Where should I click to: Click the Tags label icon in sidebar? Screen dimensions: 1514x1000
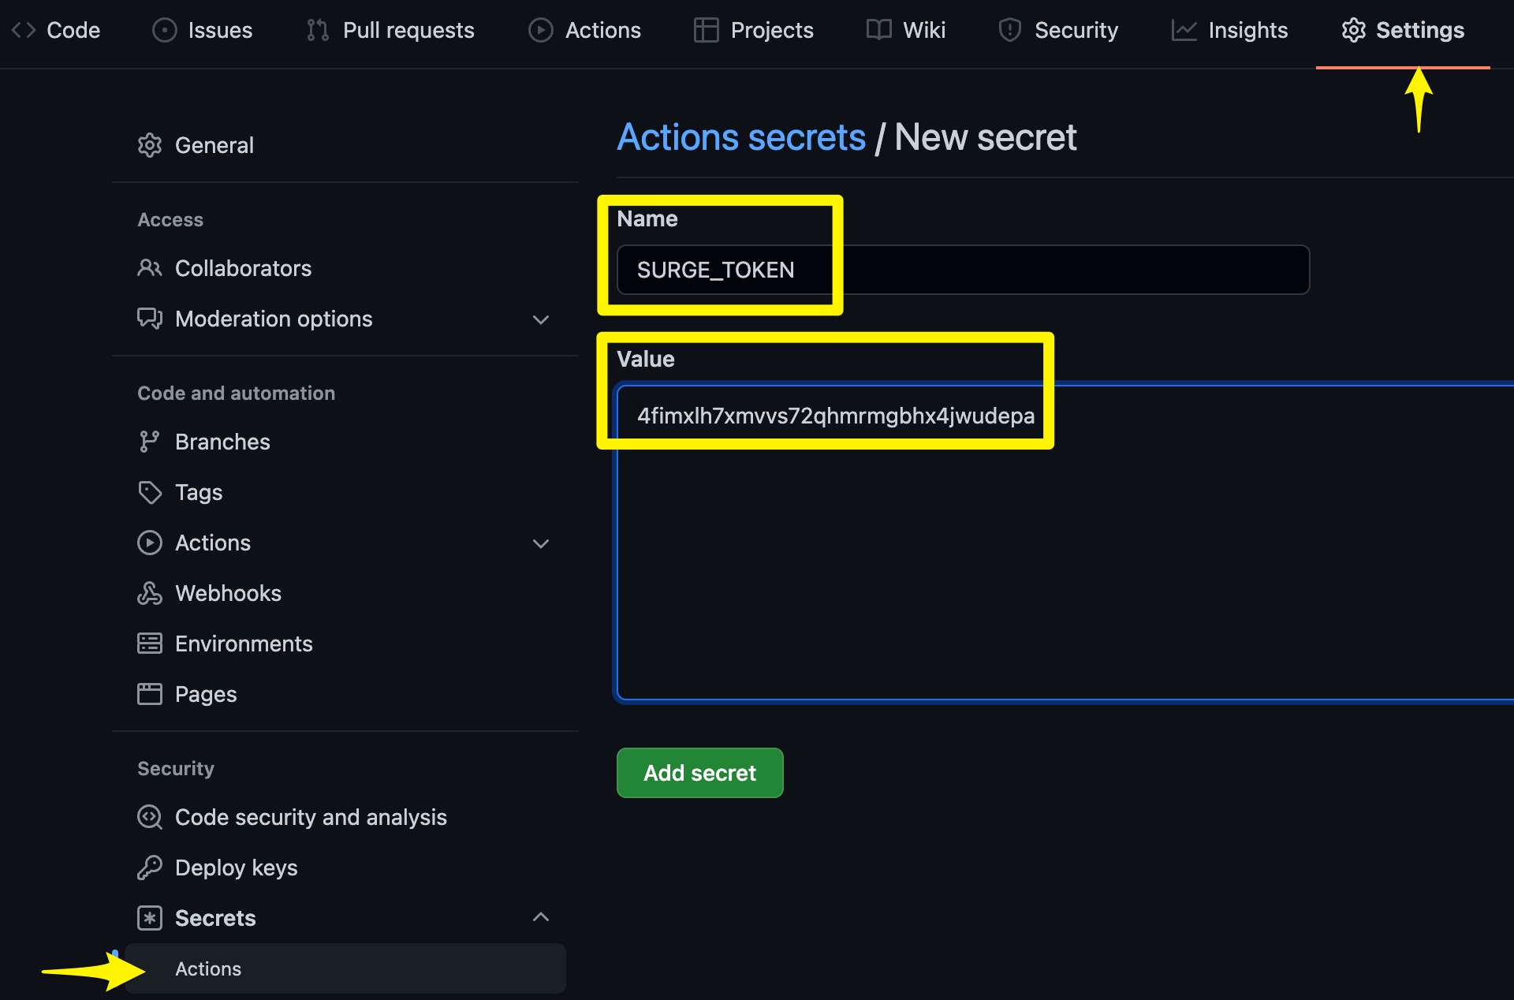151,491
